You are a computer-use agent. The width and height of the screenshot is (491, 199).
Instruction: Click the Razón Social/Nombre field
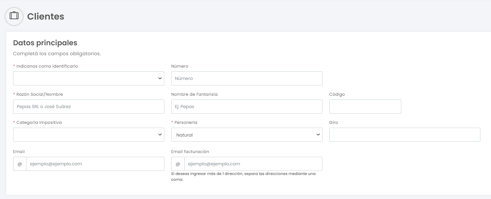pos(89,106)
